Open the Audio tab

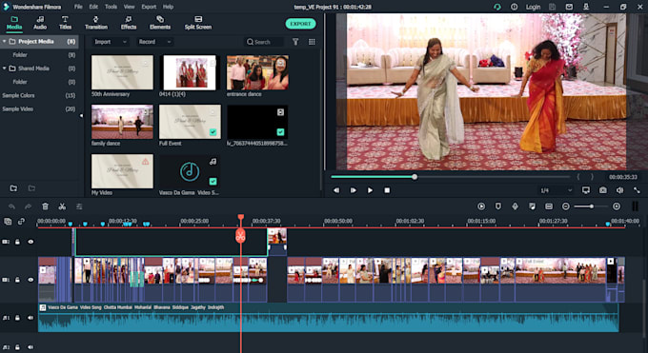[40, 23]
